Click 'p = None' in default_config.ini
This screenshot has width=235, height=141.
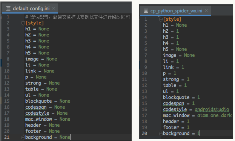point(36,77)
